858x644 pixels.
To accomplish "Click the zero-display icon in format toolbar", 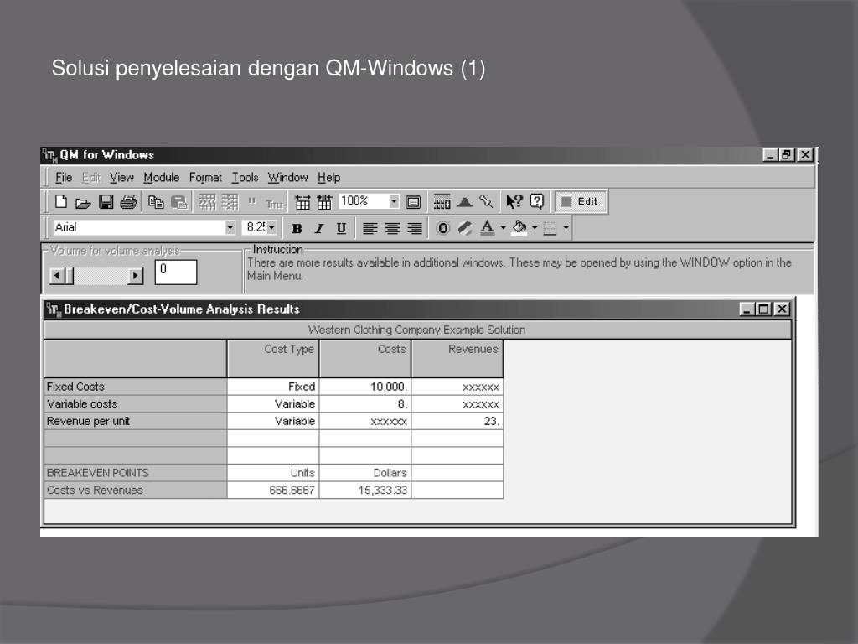I will point(442,228).
